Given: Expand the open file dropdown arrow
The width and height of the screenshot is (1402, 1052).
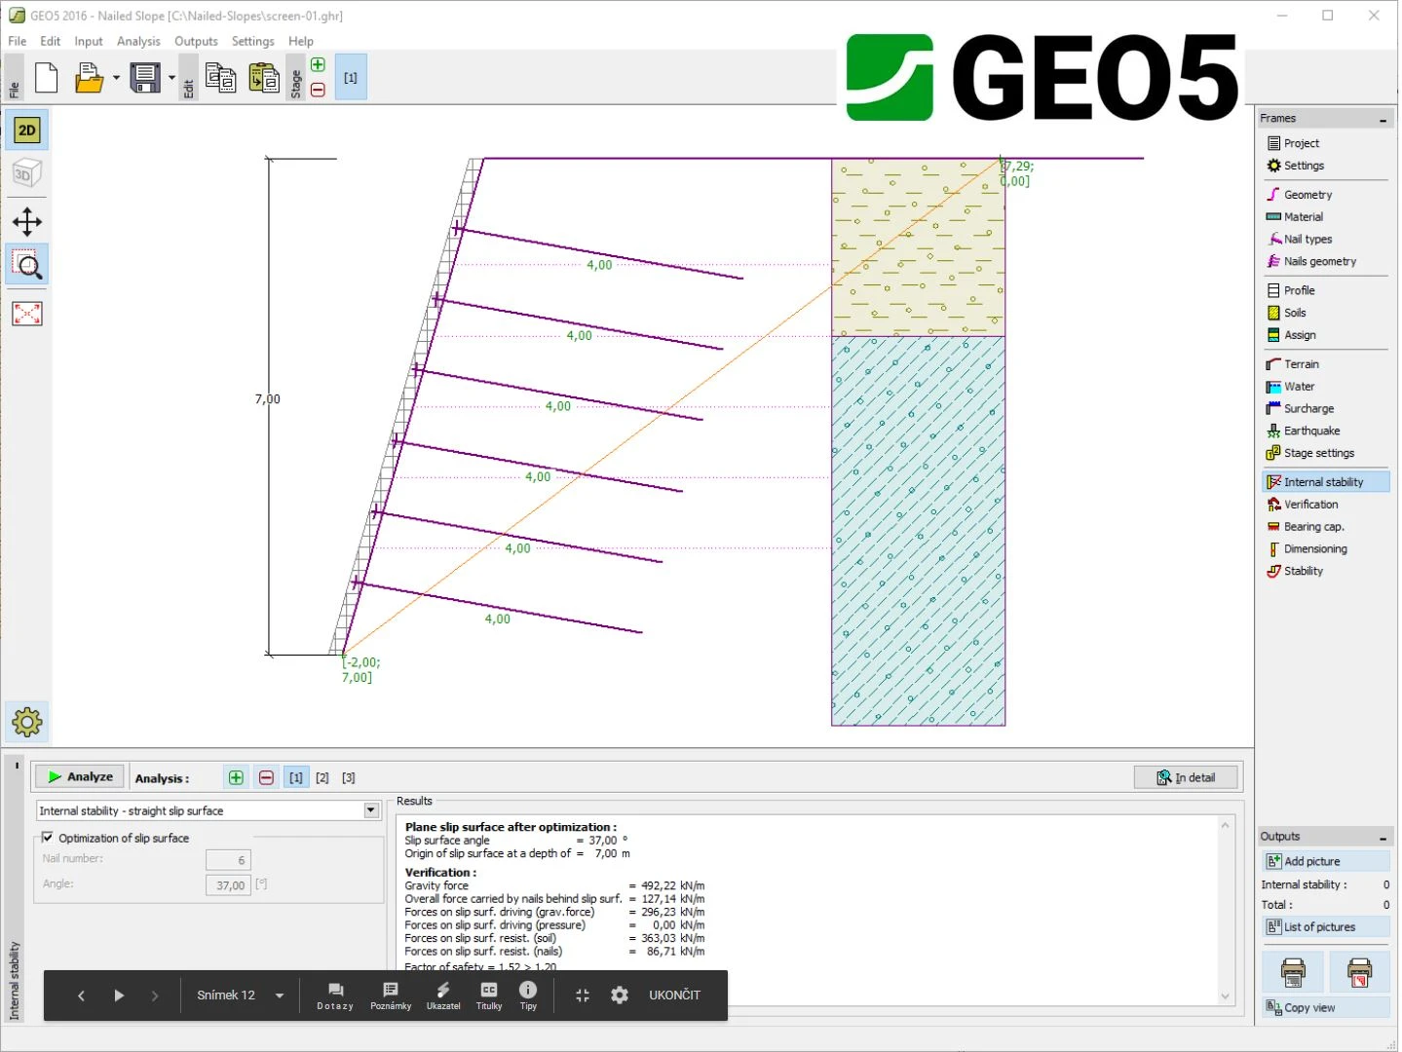Looking at the screenshot, I should coord(116,78).
